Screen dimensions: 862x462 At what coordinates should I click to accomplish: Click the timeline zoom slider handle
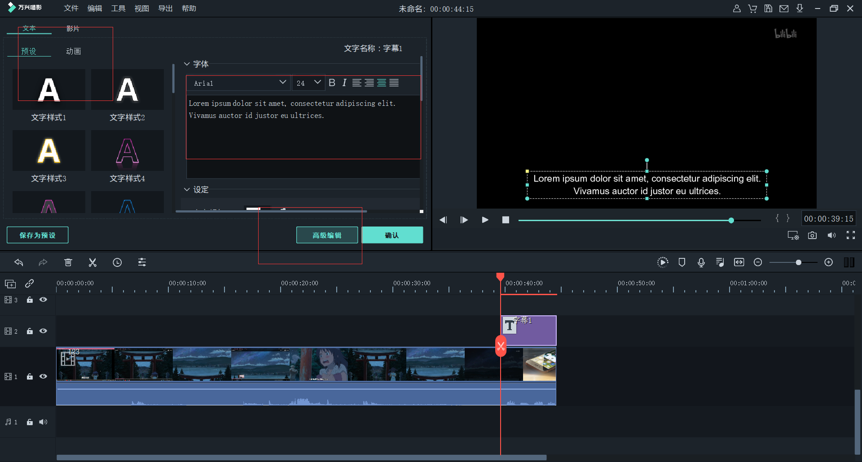point(798,262)
